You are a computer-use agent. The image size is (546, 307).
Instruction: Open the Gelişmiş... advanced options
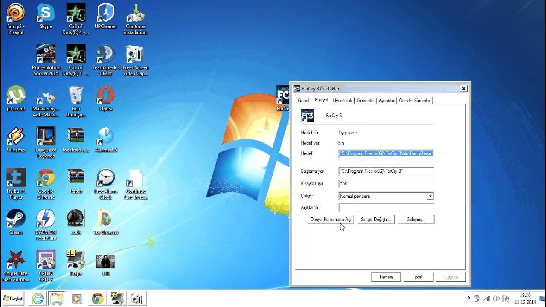pos(416,220)
